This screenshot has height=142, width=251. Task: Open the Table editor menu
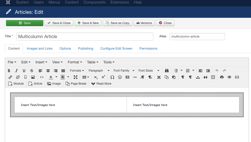tap(93, 62)
